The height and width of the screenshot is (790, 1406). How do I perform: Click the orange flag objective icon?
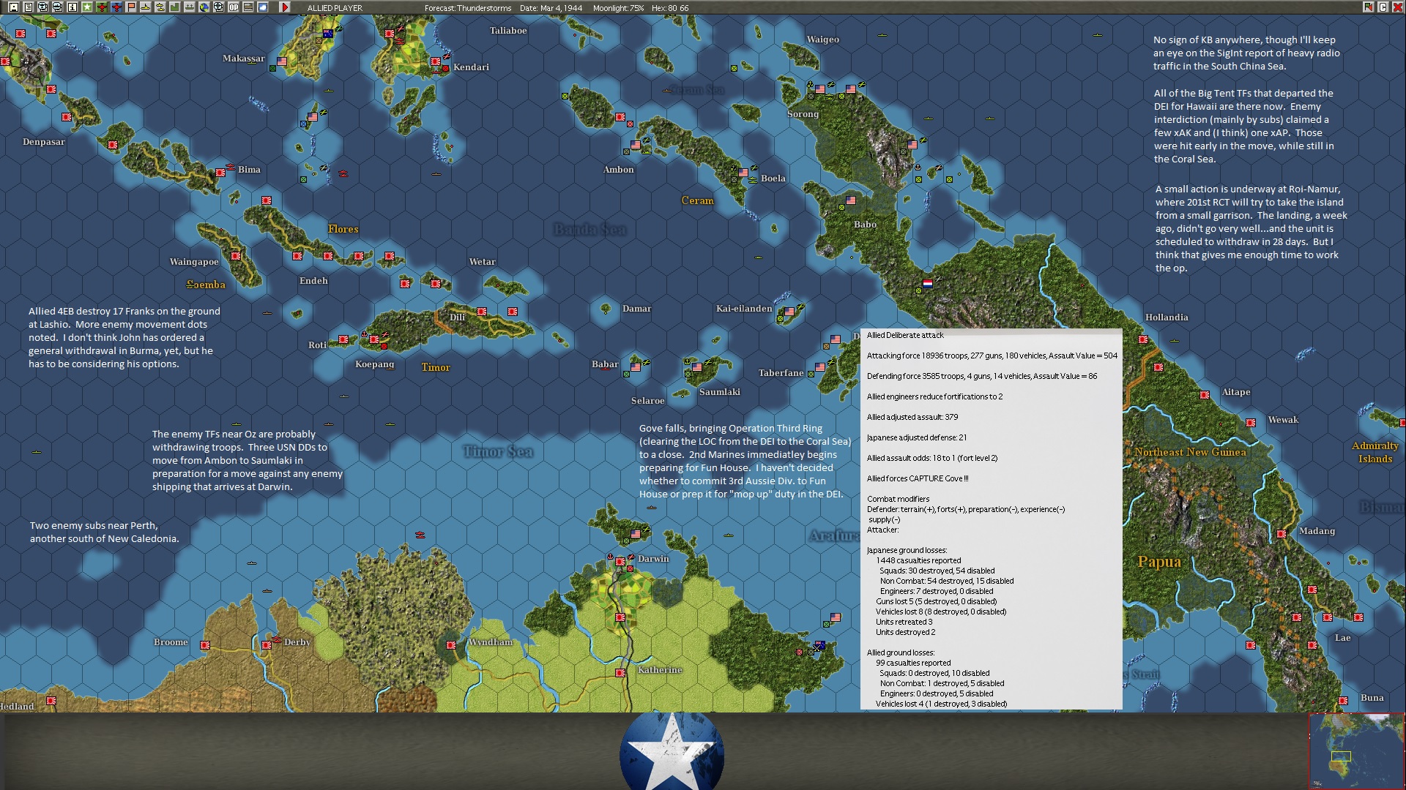click(x=132, y=7)
